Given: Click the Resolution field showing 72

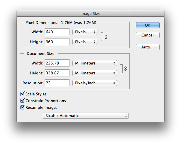Looking at the screenshot, I should click(x=57, y=83).
